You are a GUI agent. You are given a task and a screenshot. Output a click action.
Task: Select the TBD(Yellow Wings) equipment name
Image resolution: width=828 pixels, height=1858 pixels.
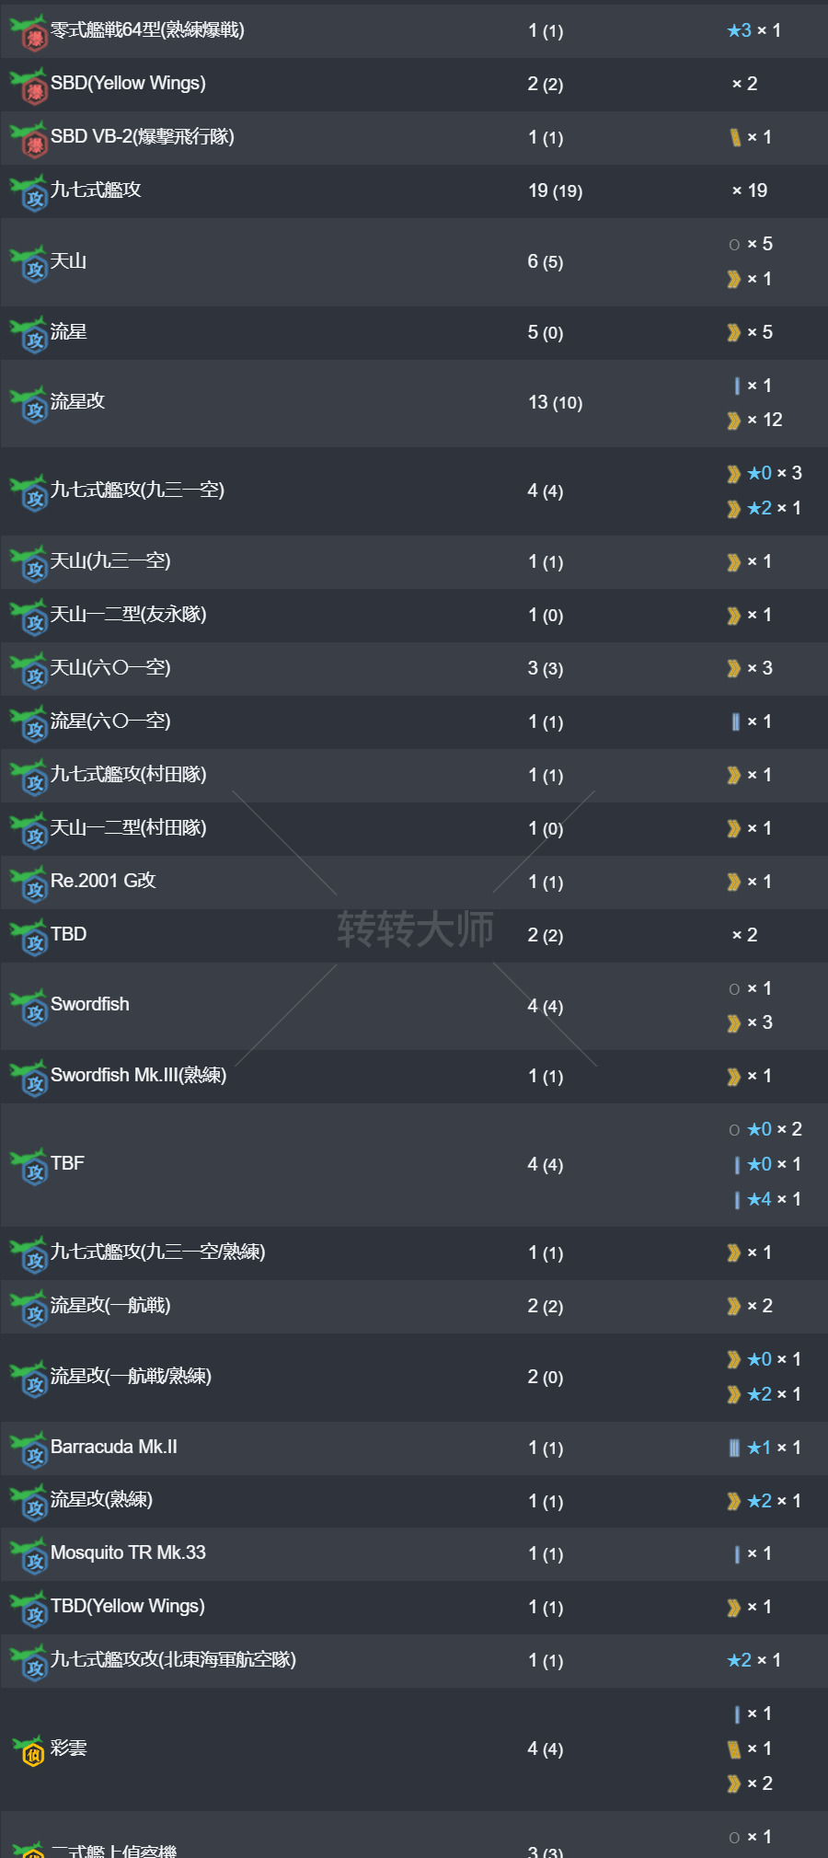coord(127,1606)
